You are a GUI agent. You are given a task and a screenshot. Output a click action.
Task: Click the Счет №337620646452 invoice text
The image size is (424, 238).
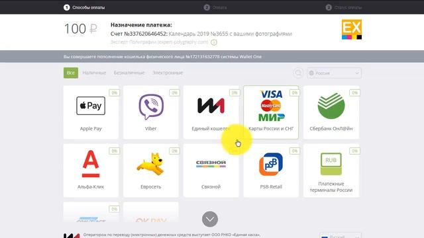pos(139,34)
